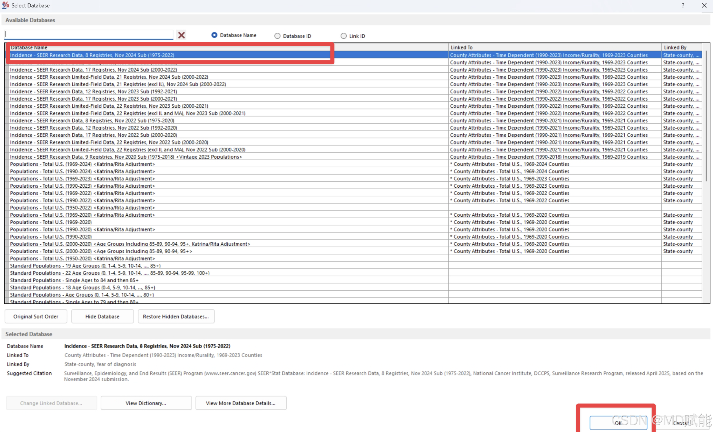The width and height of the screenshot is (713, 432).
Task: Sort by Linked To column header
Action: click(x=461, y=47)
